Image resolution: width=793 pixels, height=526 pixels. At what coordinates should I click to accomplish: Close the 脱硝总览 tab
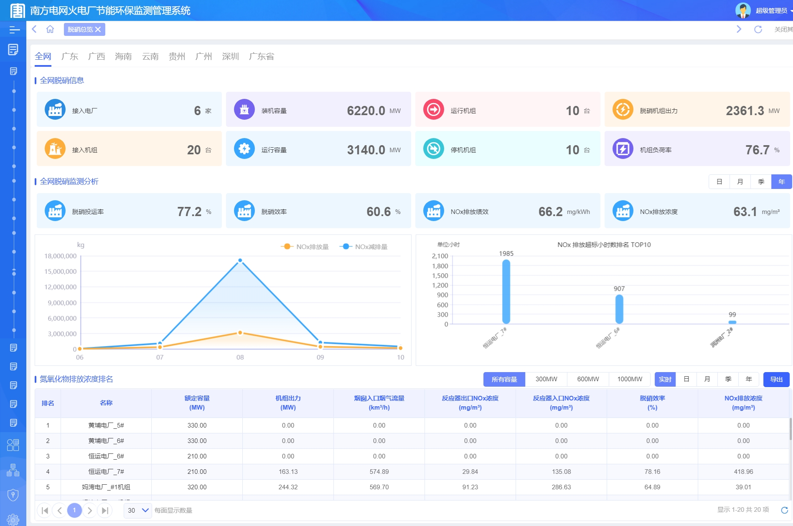[x=98, y=30]
